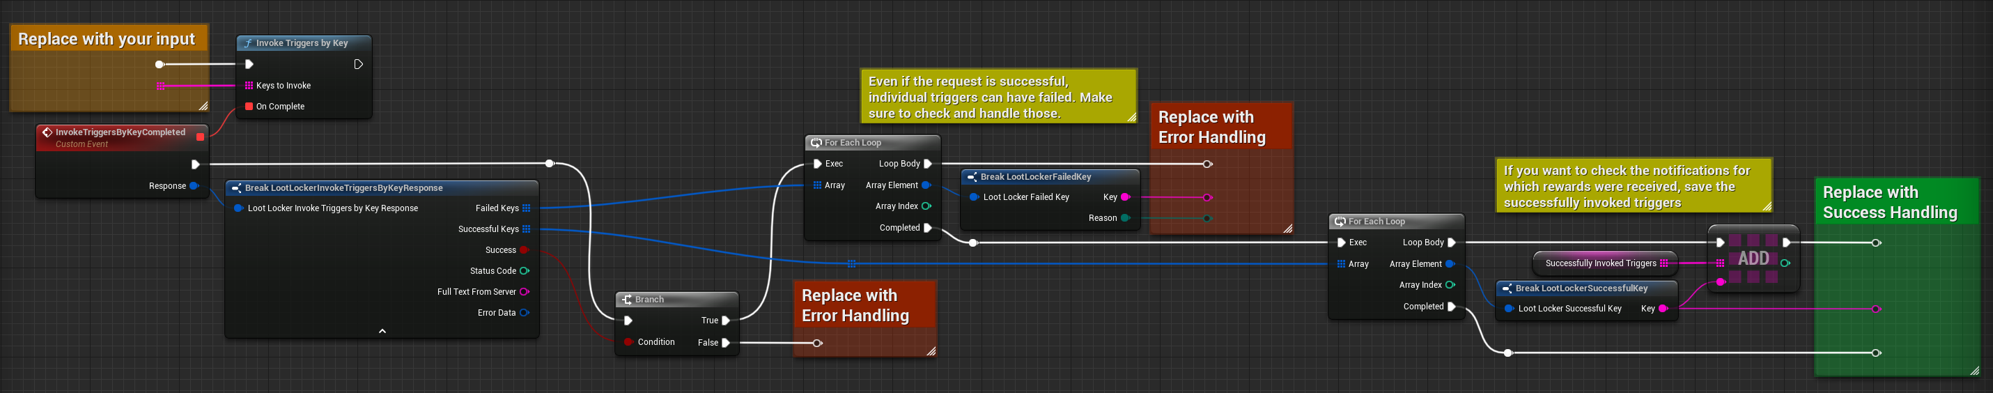This screenshot has height=393, width=1993.
Task: Click the Invoke Triggers by Key function icon
Action: pyautogui.click(x=247, y=43)
